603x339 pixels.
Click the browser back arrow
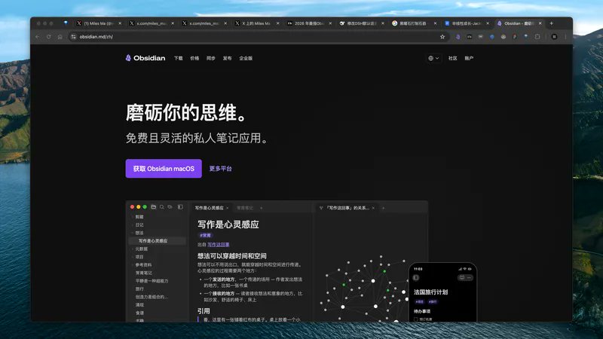tap(37, 36)
